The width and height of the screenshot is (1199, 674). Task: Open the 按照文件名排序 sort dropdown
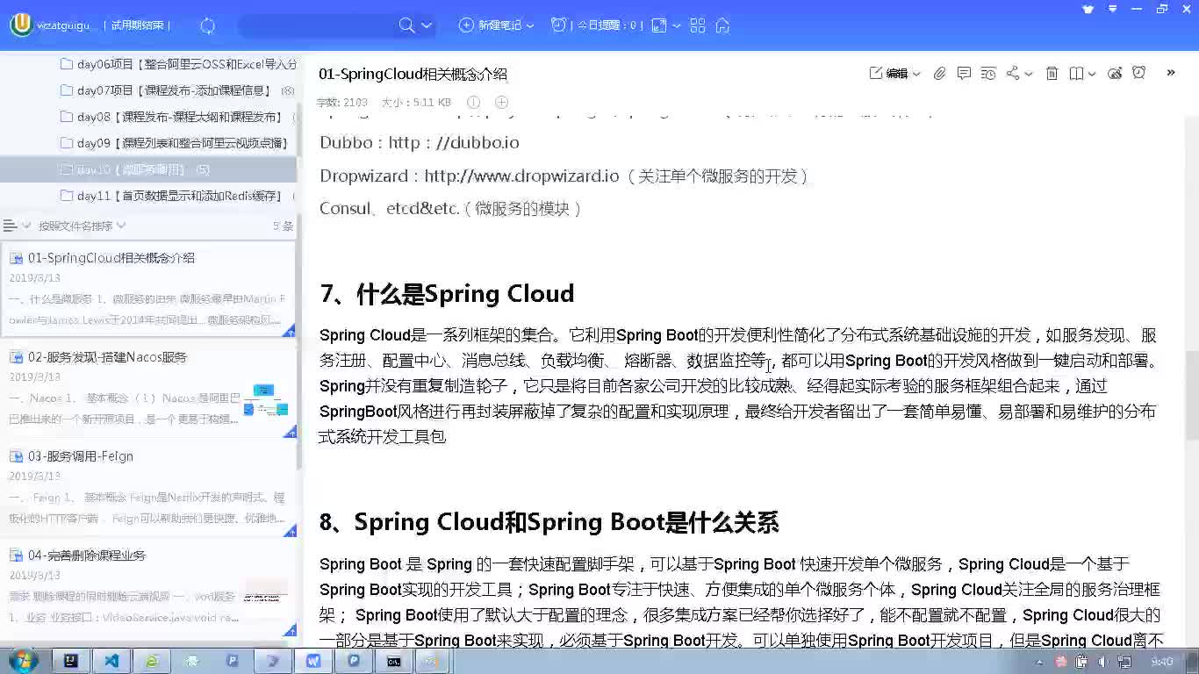click(x=82, y=226)
